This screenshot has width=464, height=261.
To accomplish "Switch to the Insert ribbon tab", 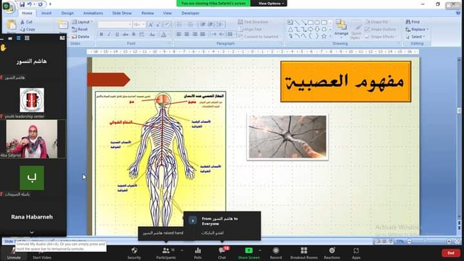I will 47,13.
